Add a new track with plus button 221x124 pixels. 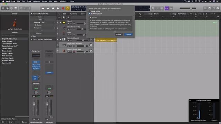click(x=59, y=18)
